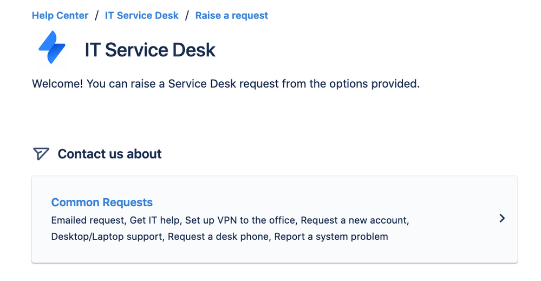Click the slash separator before Raise a request
The width and height of the screenshot is (541, 281).
[x=187, y=16]
